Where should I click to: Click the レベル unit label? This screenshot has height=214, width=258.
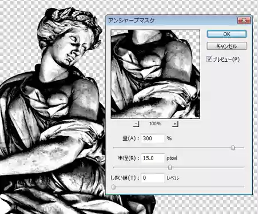click(173, 178)
